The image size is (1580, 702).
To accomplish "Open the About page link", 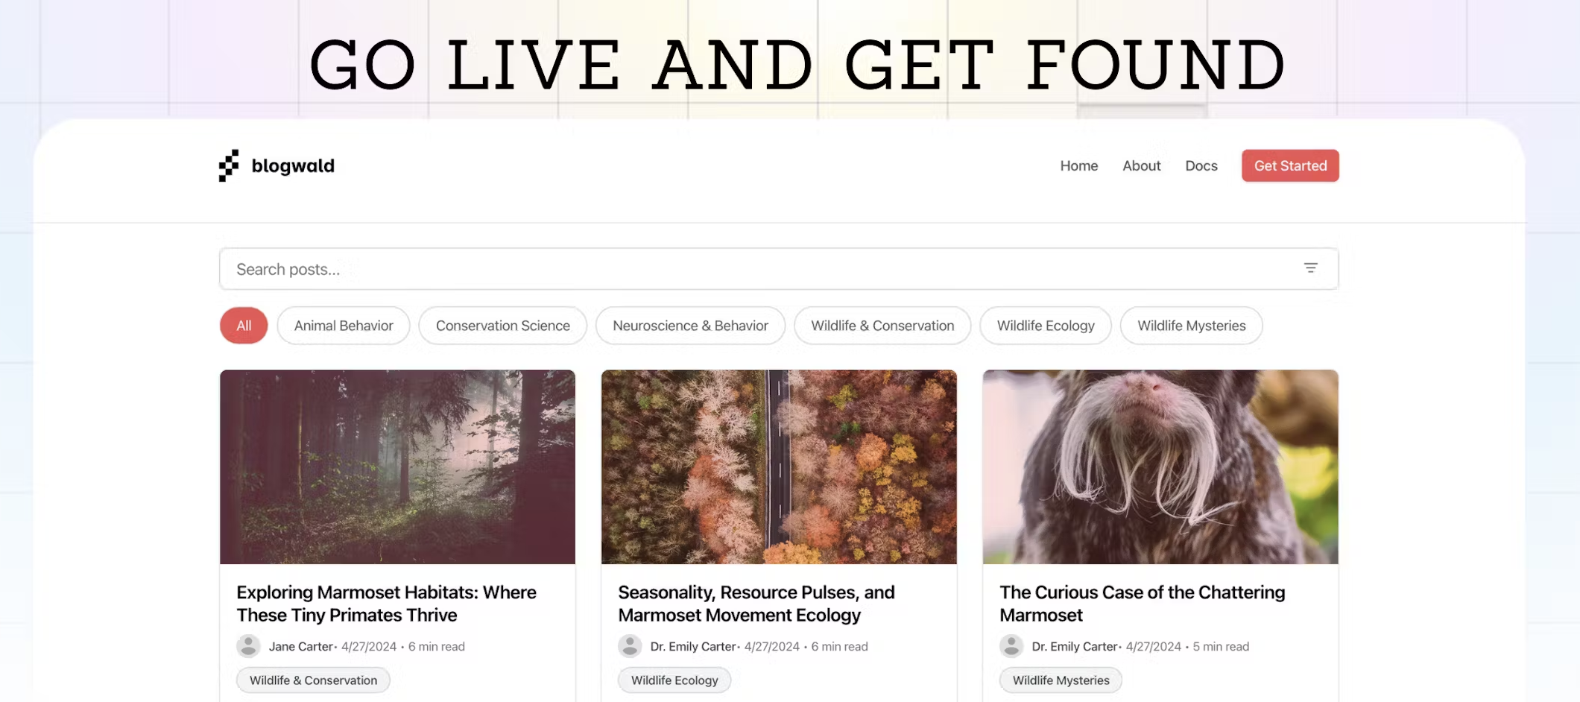I will tap(1141, 165).
